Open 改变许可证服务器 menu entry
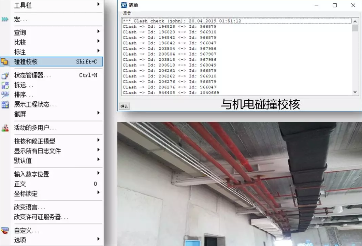 click(52, 217)
